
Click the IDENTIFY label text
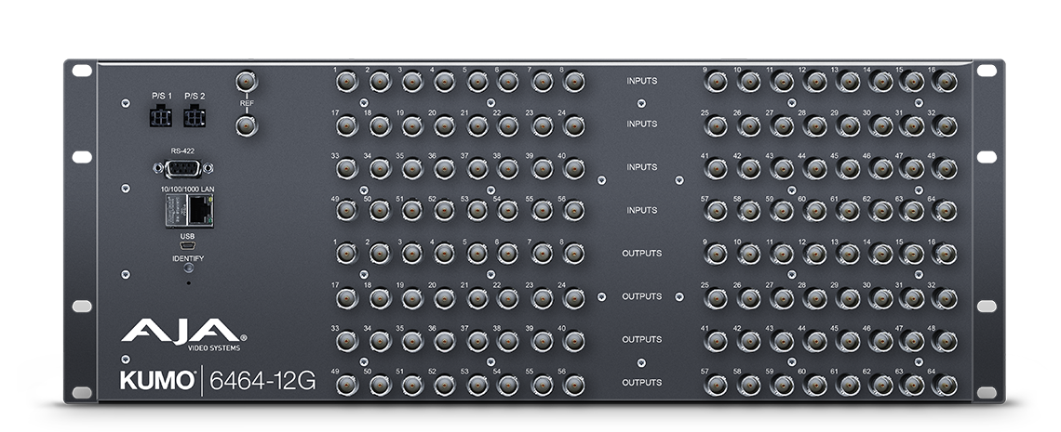[x=188, y=258]
